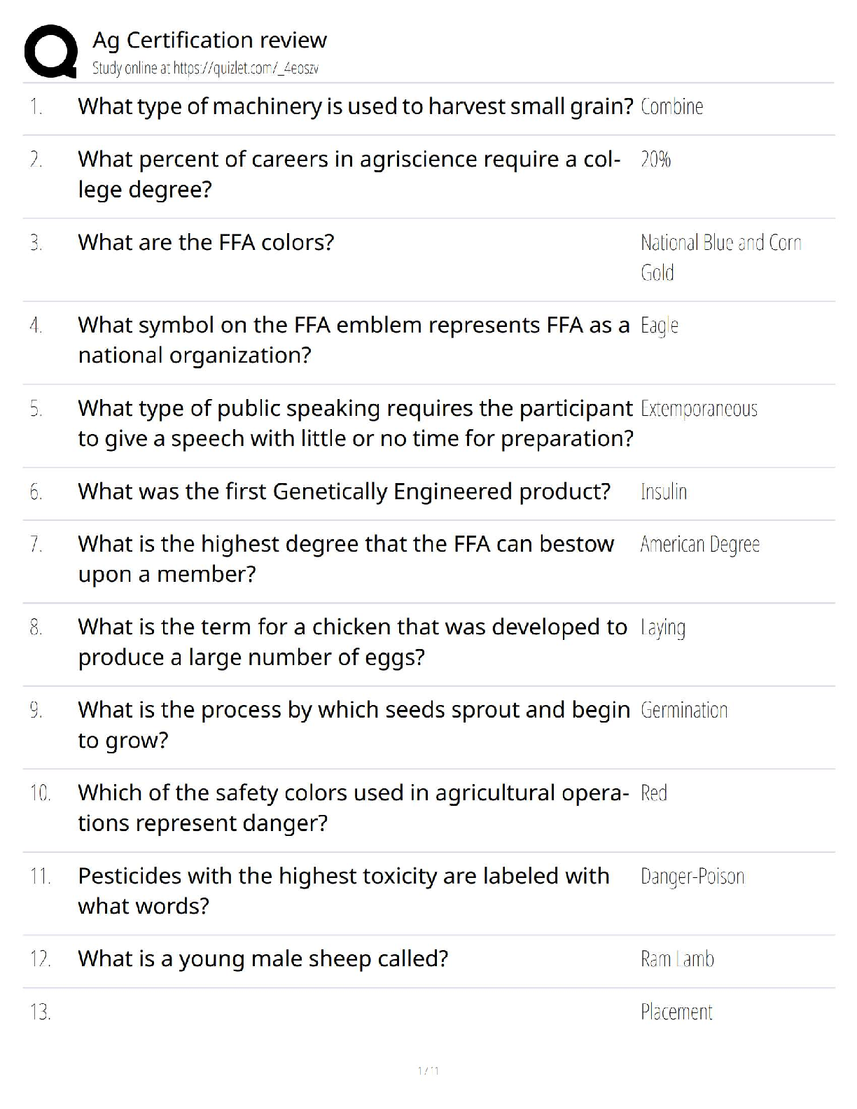Click the answer 20%

655,160
